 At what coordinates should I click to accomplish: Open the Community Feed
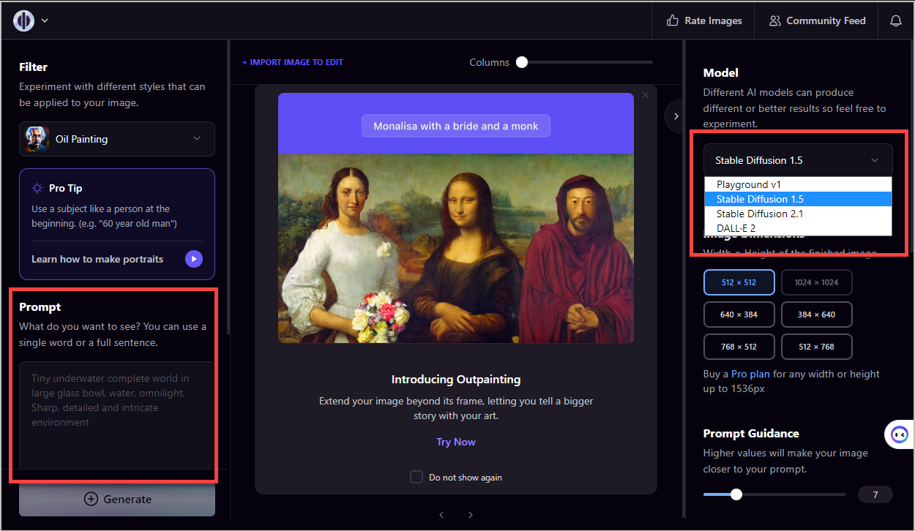click(x=817, y=20)
